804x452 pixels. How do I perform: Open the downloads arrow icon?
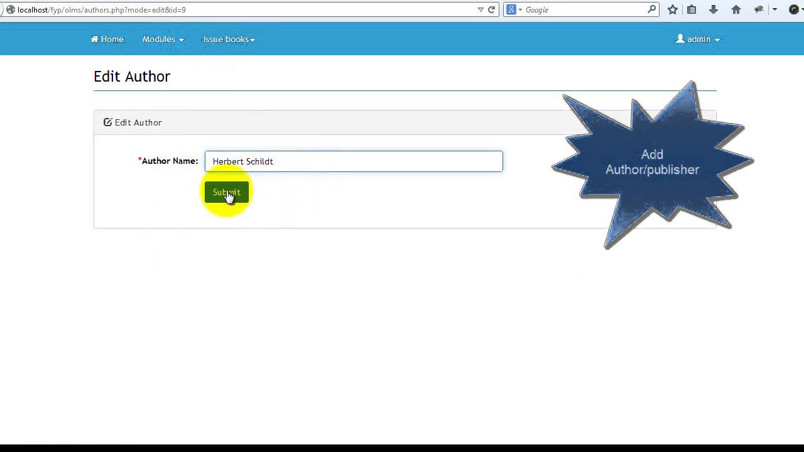[714, 9]
